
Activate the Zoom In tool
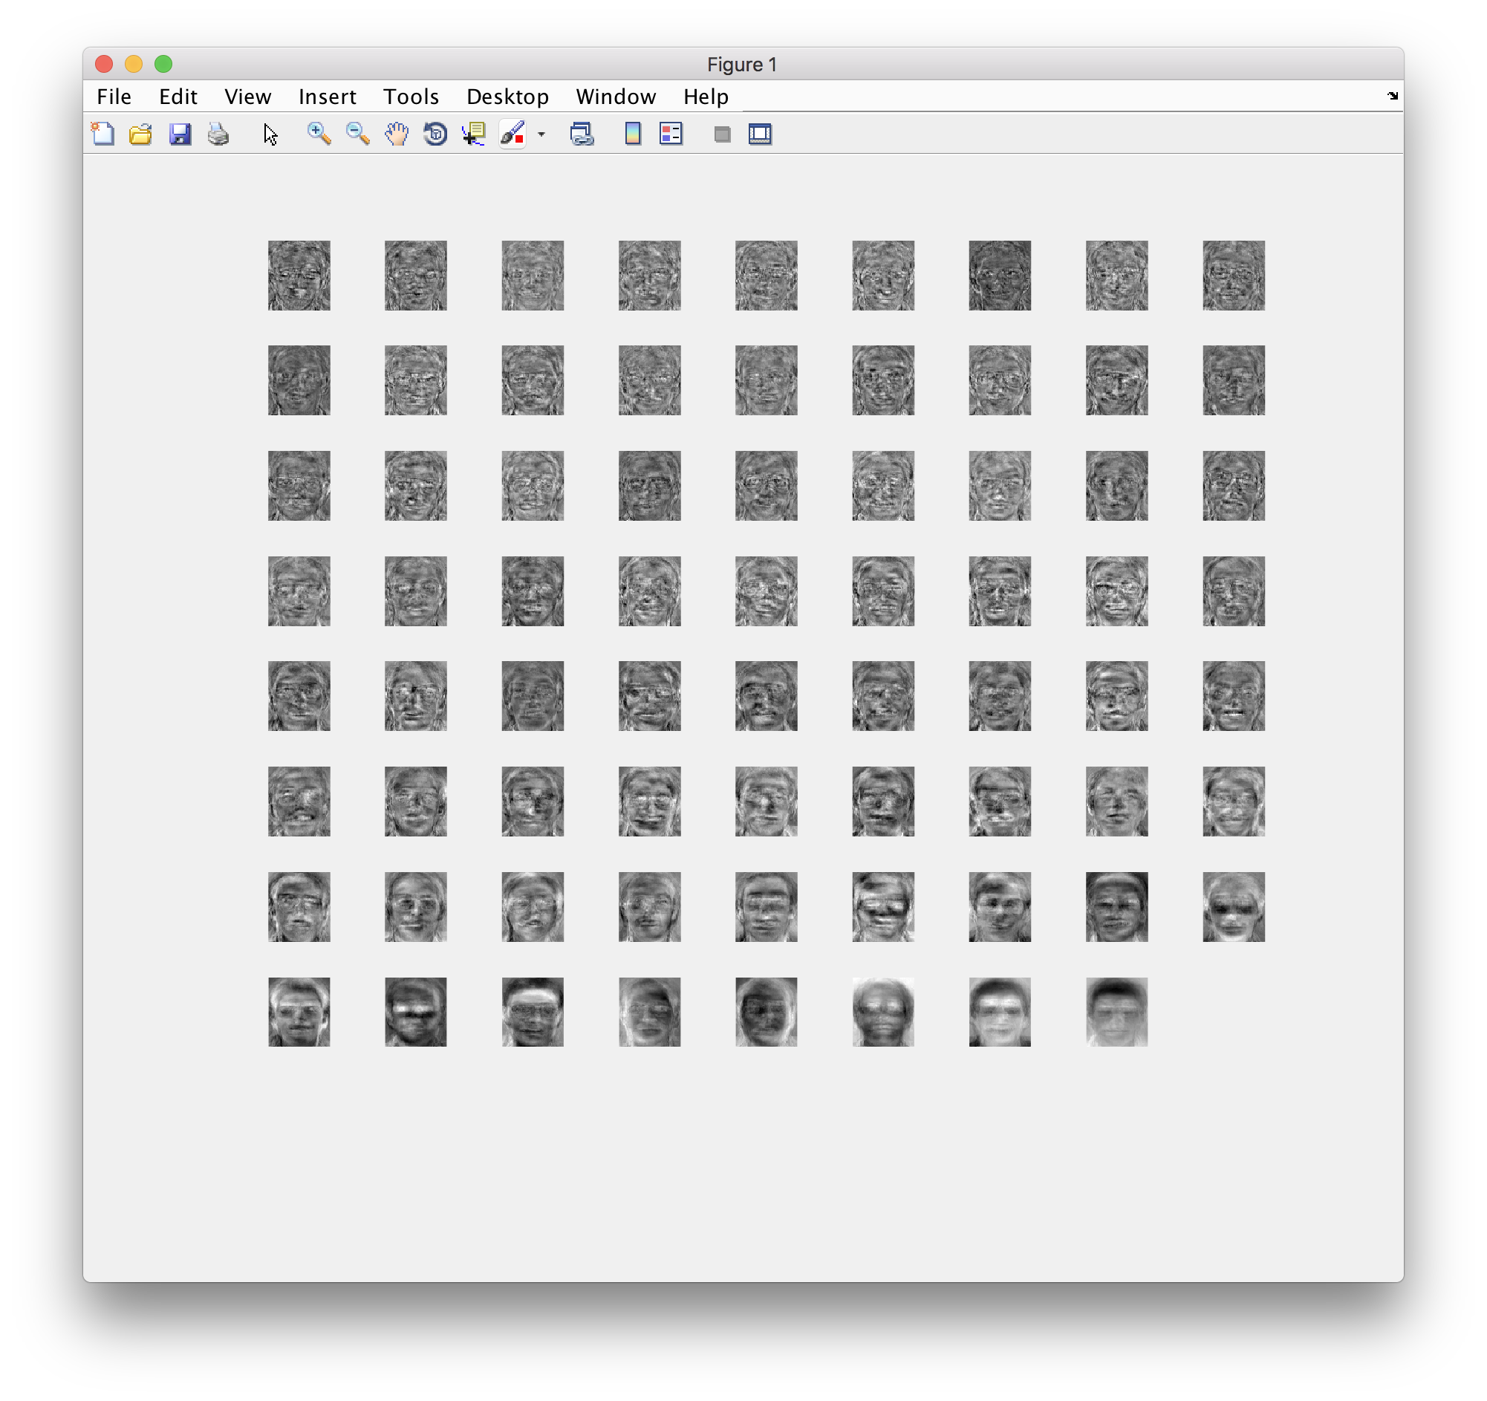pyautogui.click(x=319, y=134)
